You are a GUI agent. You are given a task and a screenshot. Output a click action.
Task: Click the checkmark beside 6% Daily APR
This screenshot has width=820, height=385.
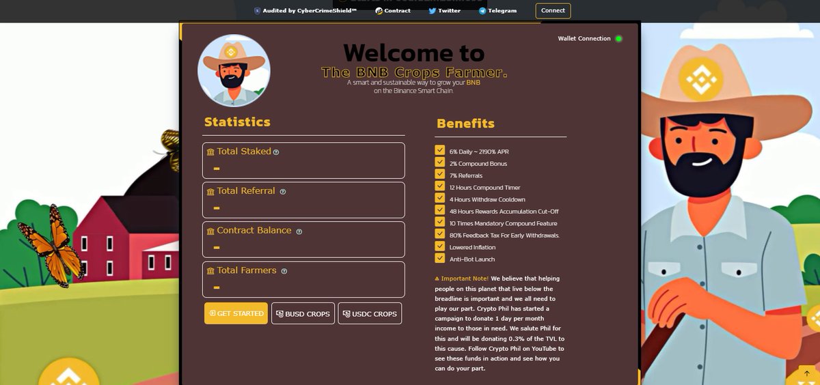[x=440, y=150]
